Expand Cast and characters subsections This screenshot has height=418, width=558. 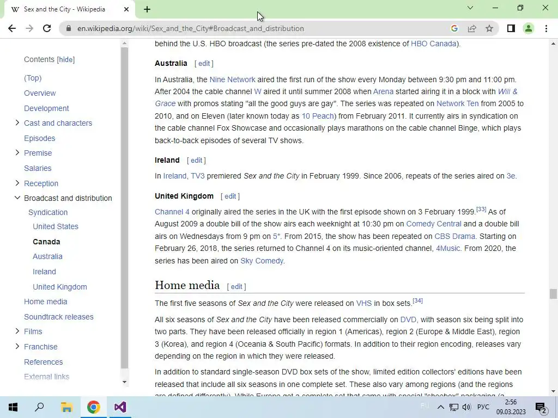(x=17, y=122)
